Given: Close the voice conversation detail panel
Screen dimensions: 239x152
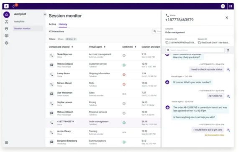Looking at the screenshot, I should pyautogui.click(x=227, y=18).
